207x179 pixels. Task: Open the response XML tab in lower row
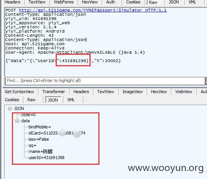(x=71, y=100)
